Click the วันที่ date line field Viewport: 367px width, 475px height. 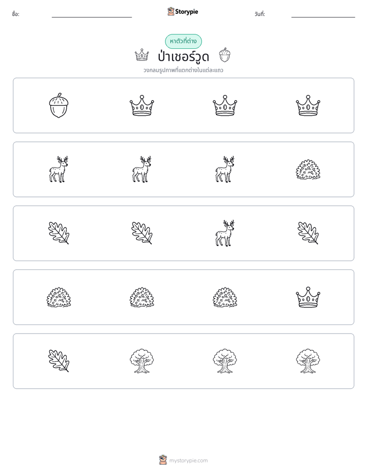323,14
